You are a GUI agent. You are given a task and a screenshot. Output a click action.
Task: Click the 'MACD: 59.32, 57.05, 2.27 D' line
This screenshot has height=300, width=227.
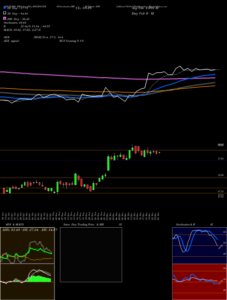[x=22, y=30]
